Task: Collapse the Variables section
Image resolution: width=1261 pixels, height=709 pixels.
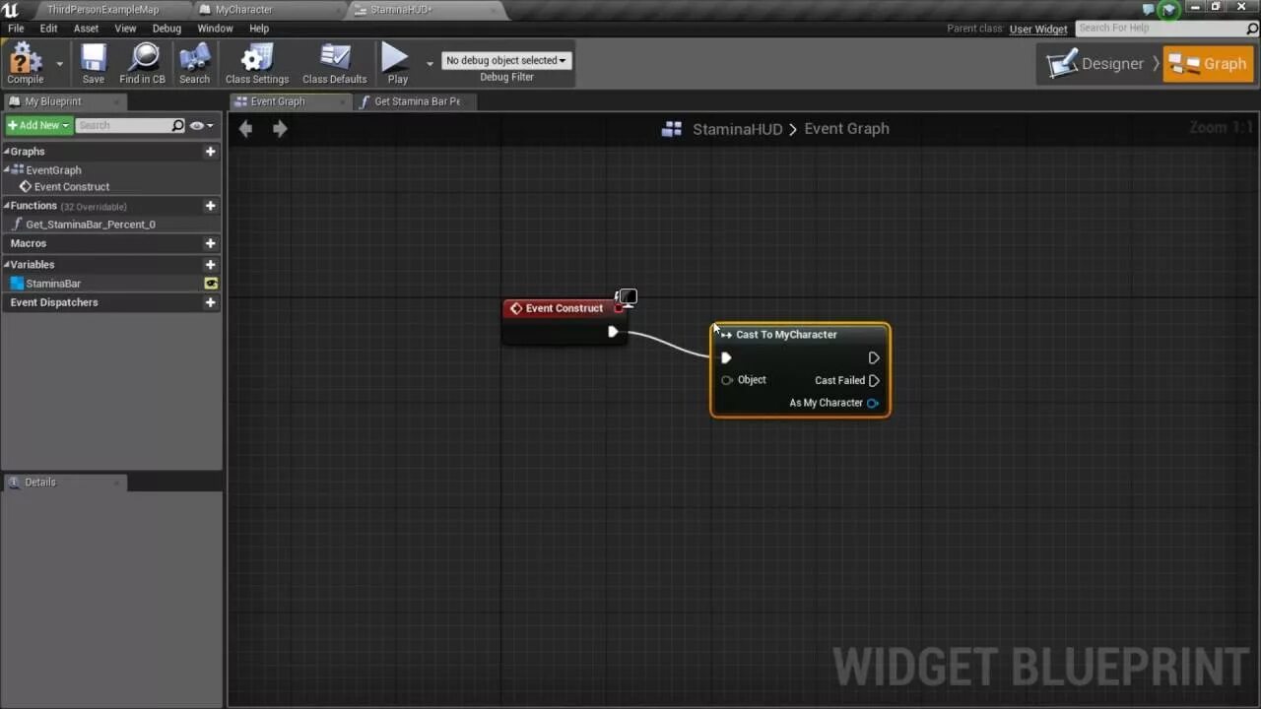Action: click(6, 265)
